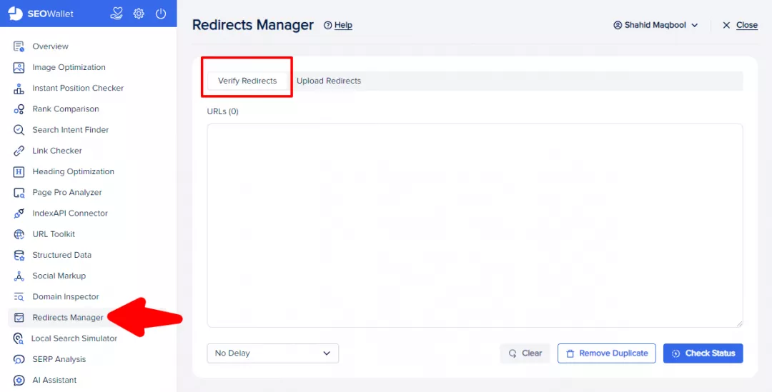Click the URLs (0) label
The height and width of the screenshot is (392, 772).
223,111
